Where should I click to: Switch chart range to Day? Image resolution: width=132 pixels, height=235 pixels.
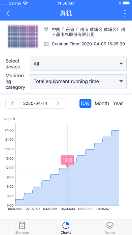(85, 103)
